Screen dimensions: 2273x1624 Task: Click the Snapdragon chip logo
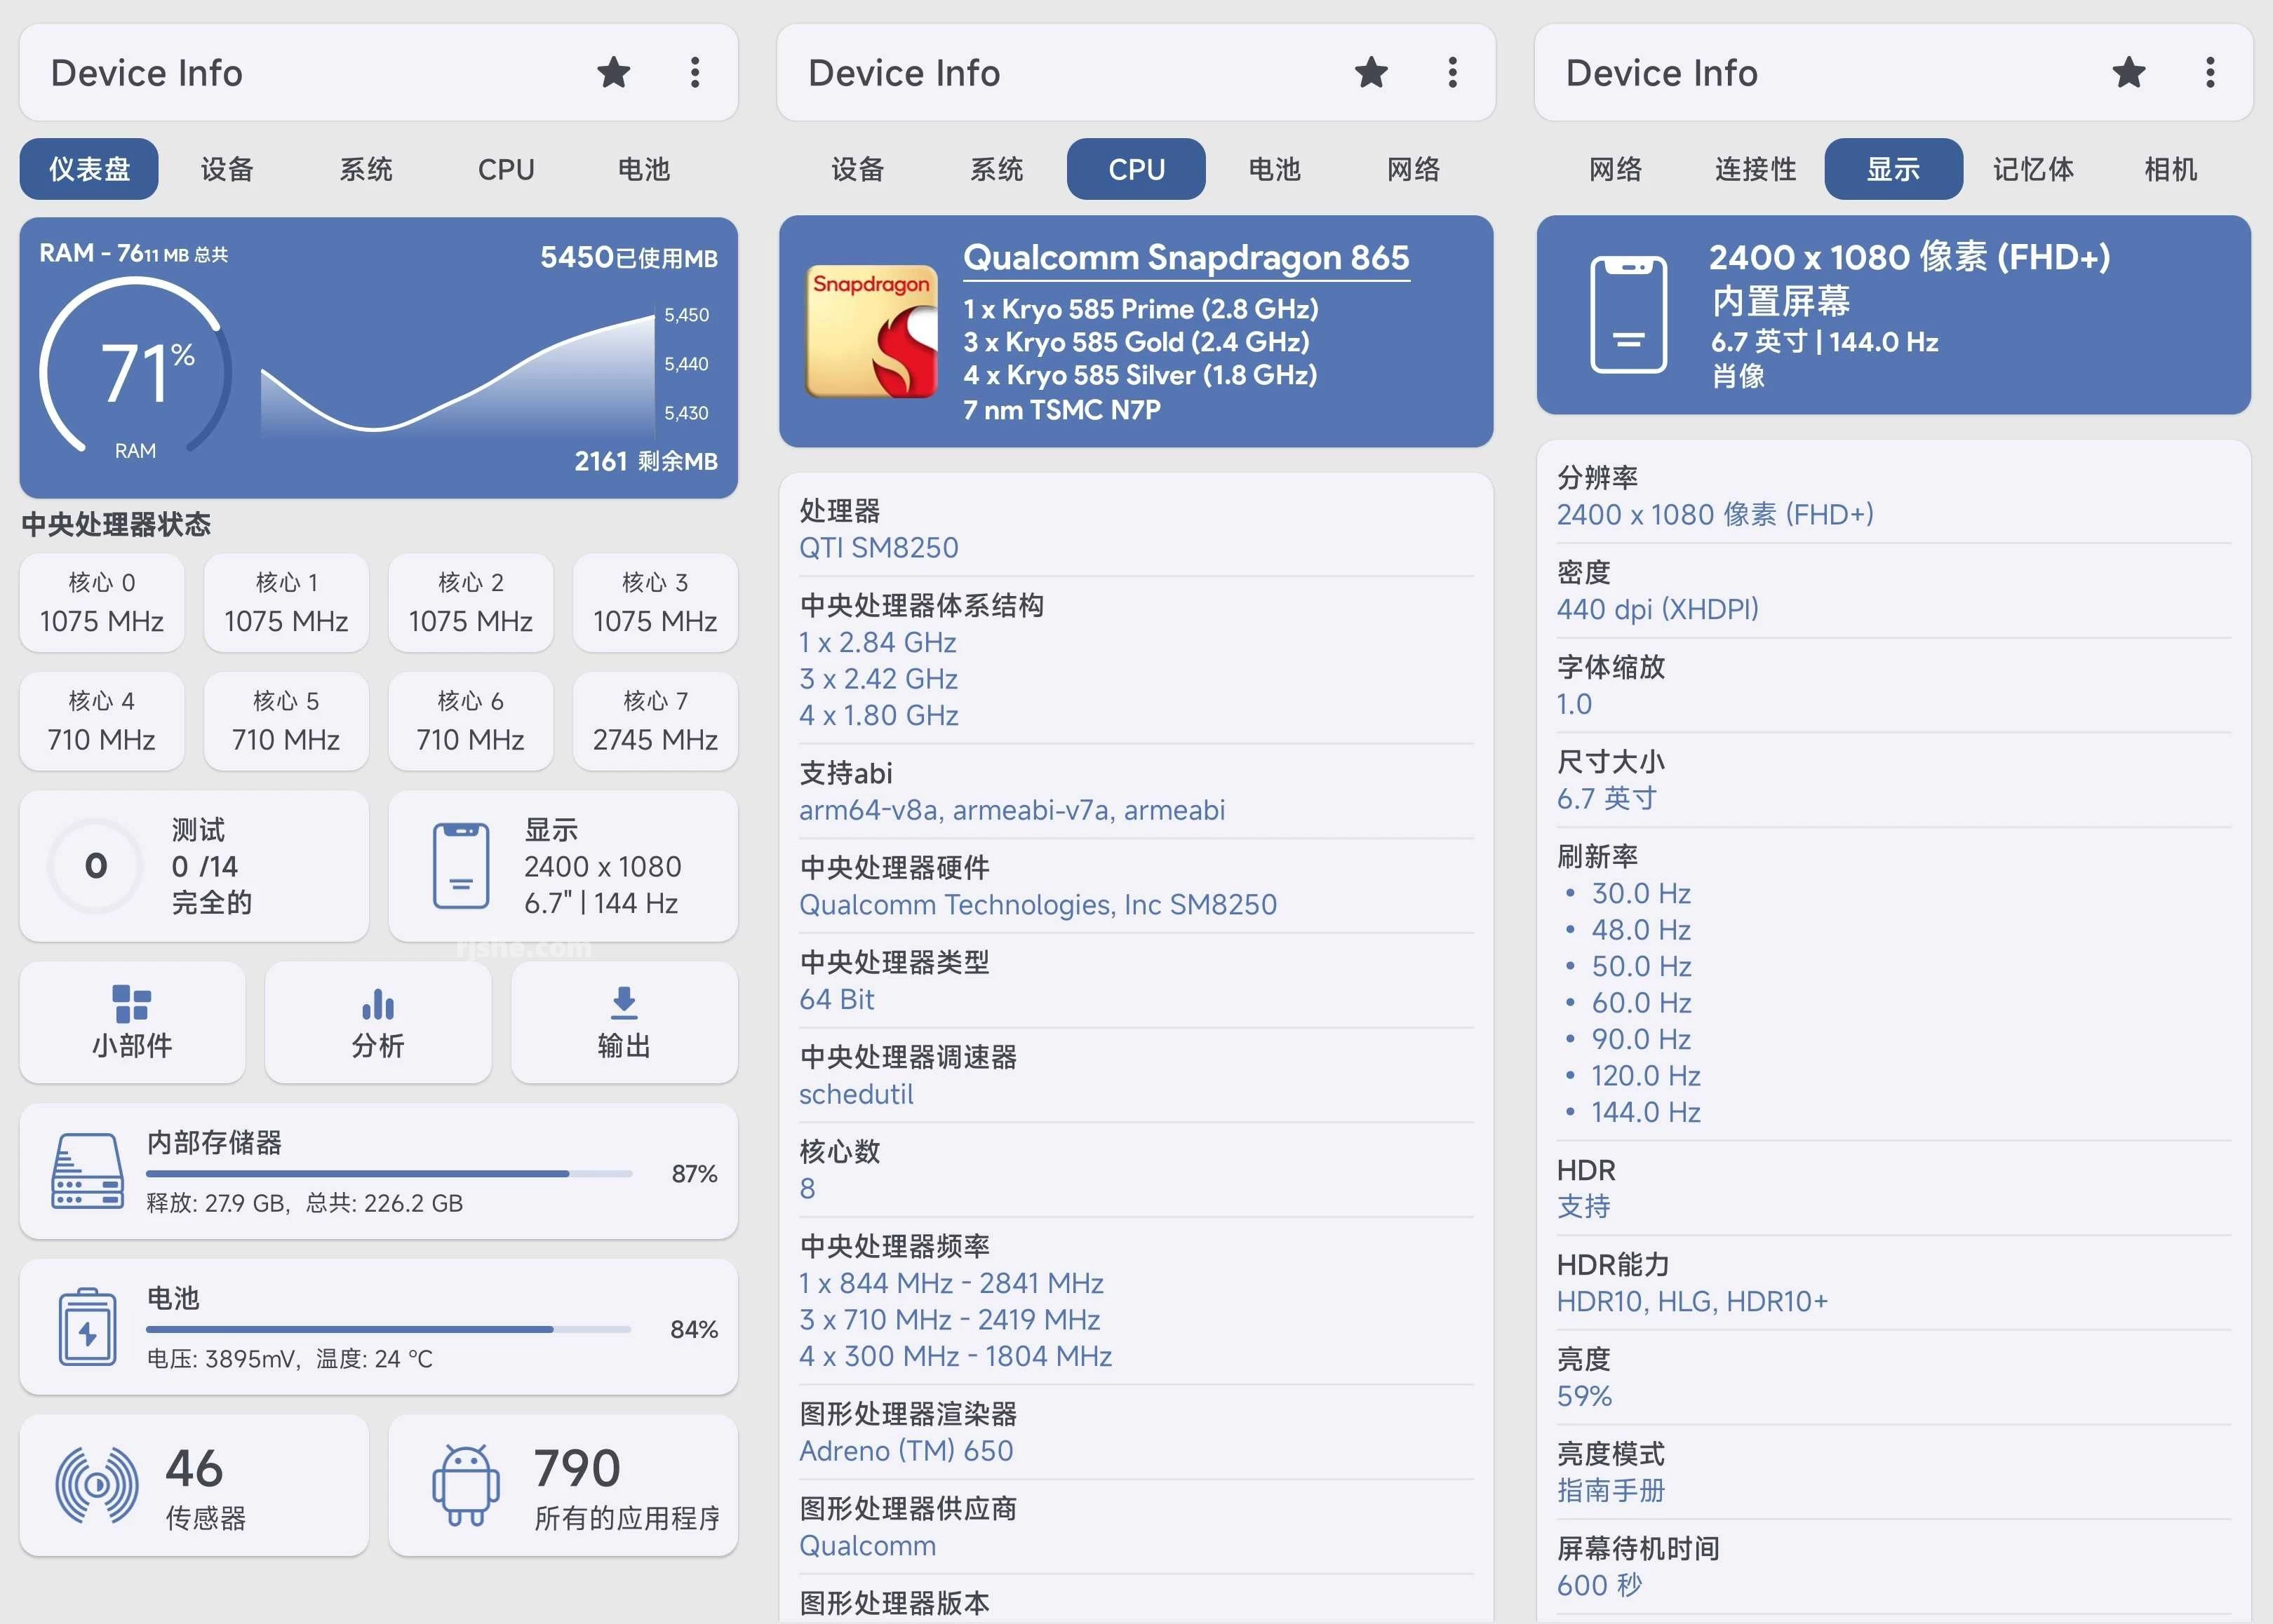pos(871,331)
